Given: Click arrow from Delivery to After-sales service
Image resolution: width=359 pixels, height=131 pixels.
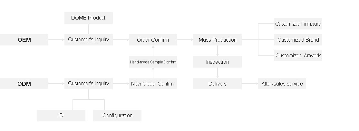Looking at the screenshot, I should pyautogui.click(x=249, y=84).
